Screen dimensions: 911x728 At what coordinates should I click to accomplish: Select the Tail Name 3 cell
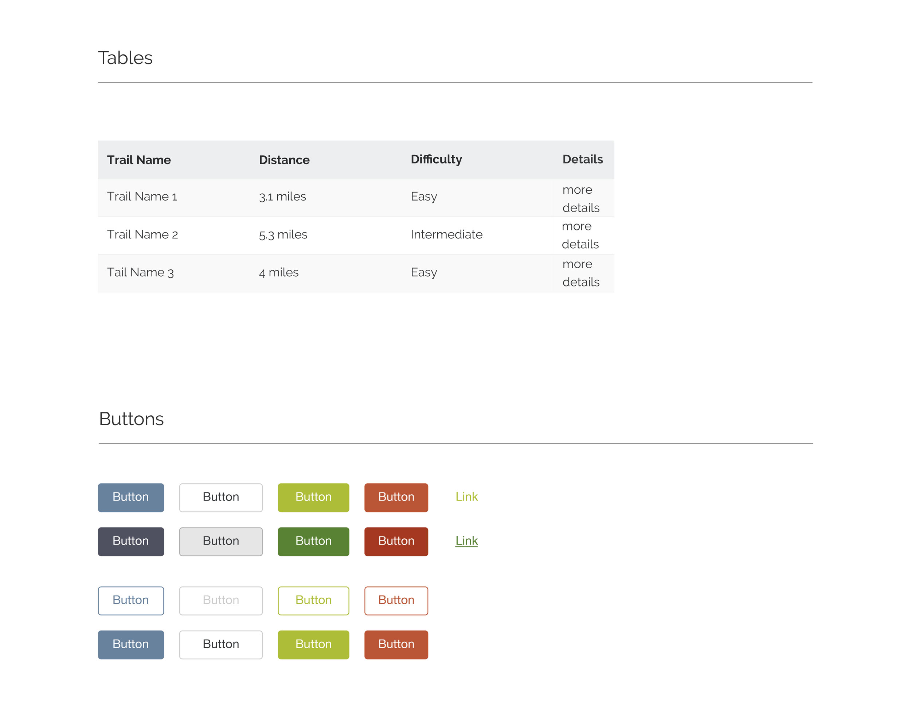click(140, 273)
